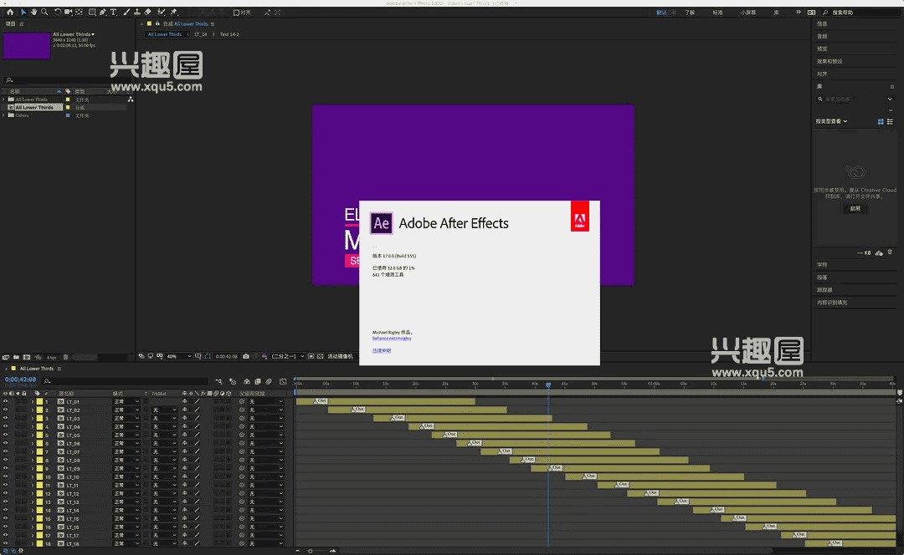This screenshot has width=904, height=555.
Task: Click the snapshot camera icon in viewer
Action: pyautogui.click(x=245, y=356)
